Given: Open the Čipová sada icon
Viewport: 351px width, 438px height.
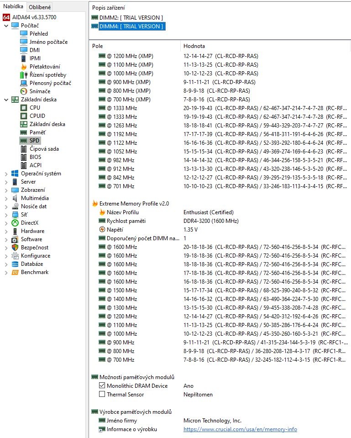Looking at the screenshot, I should 24,149.
